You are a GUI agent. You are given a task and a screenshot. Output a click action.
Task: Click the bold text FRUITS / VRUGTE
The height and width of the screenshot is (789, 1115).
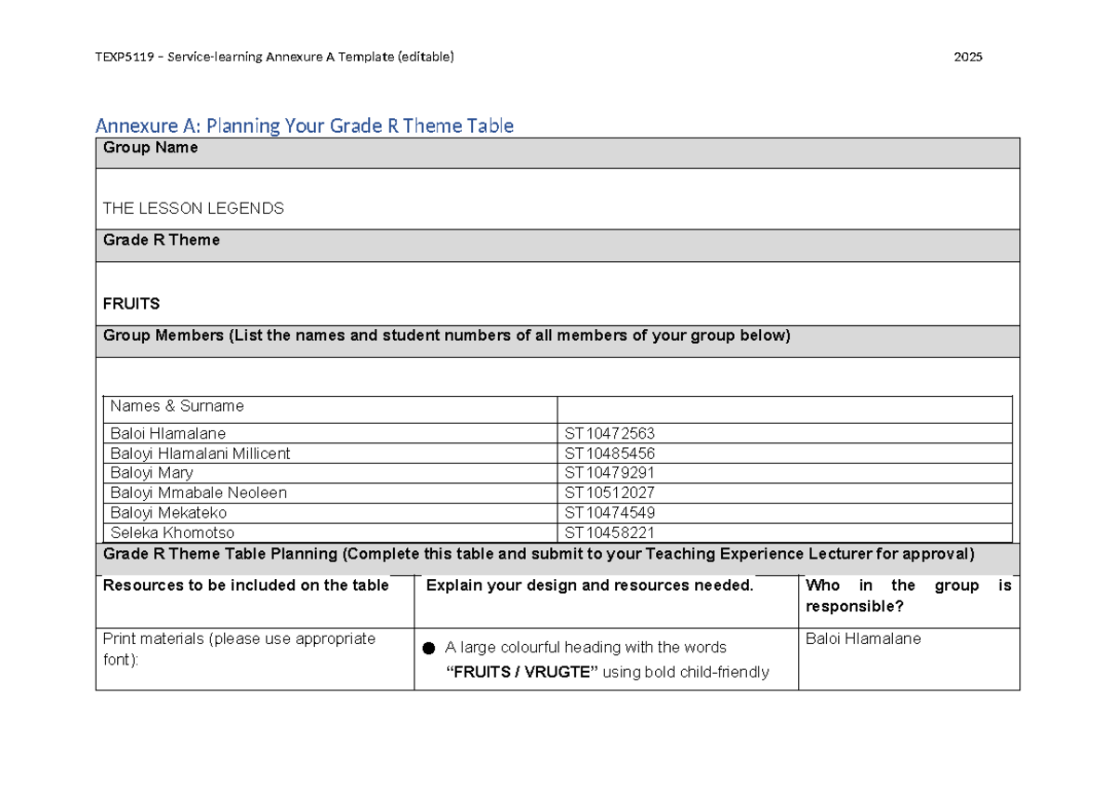522,672
